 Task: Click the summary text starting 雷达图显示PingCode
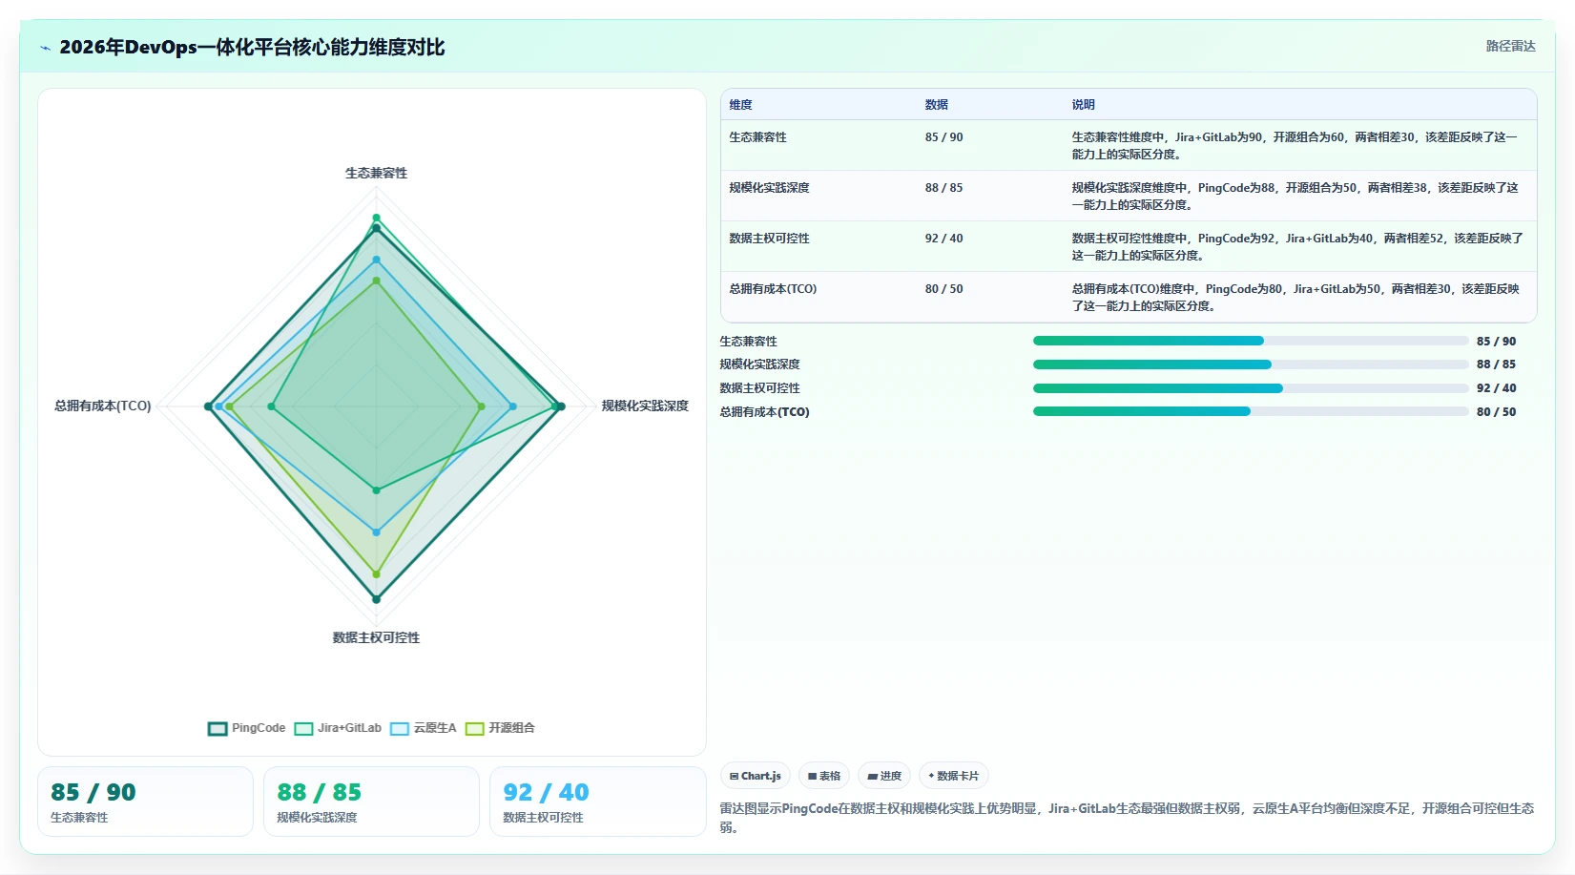1127,818
